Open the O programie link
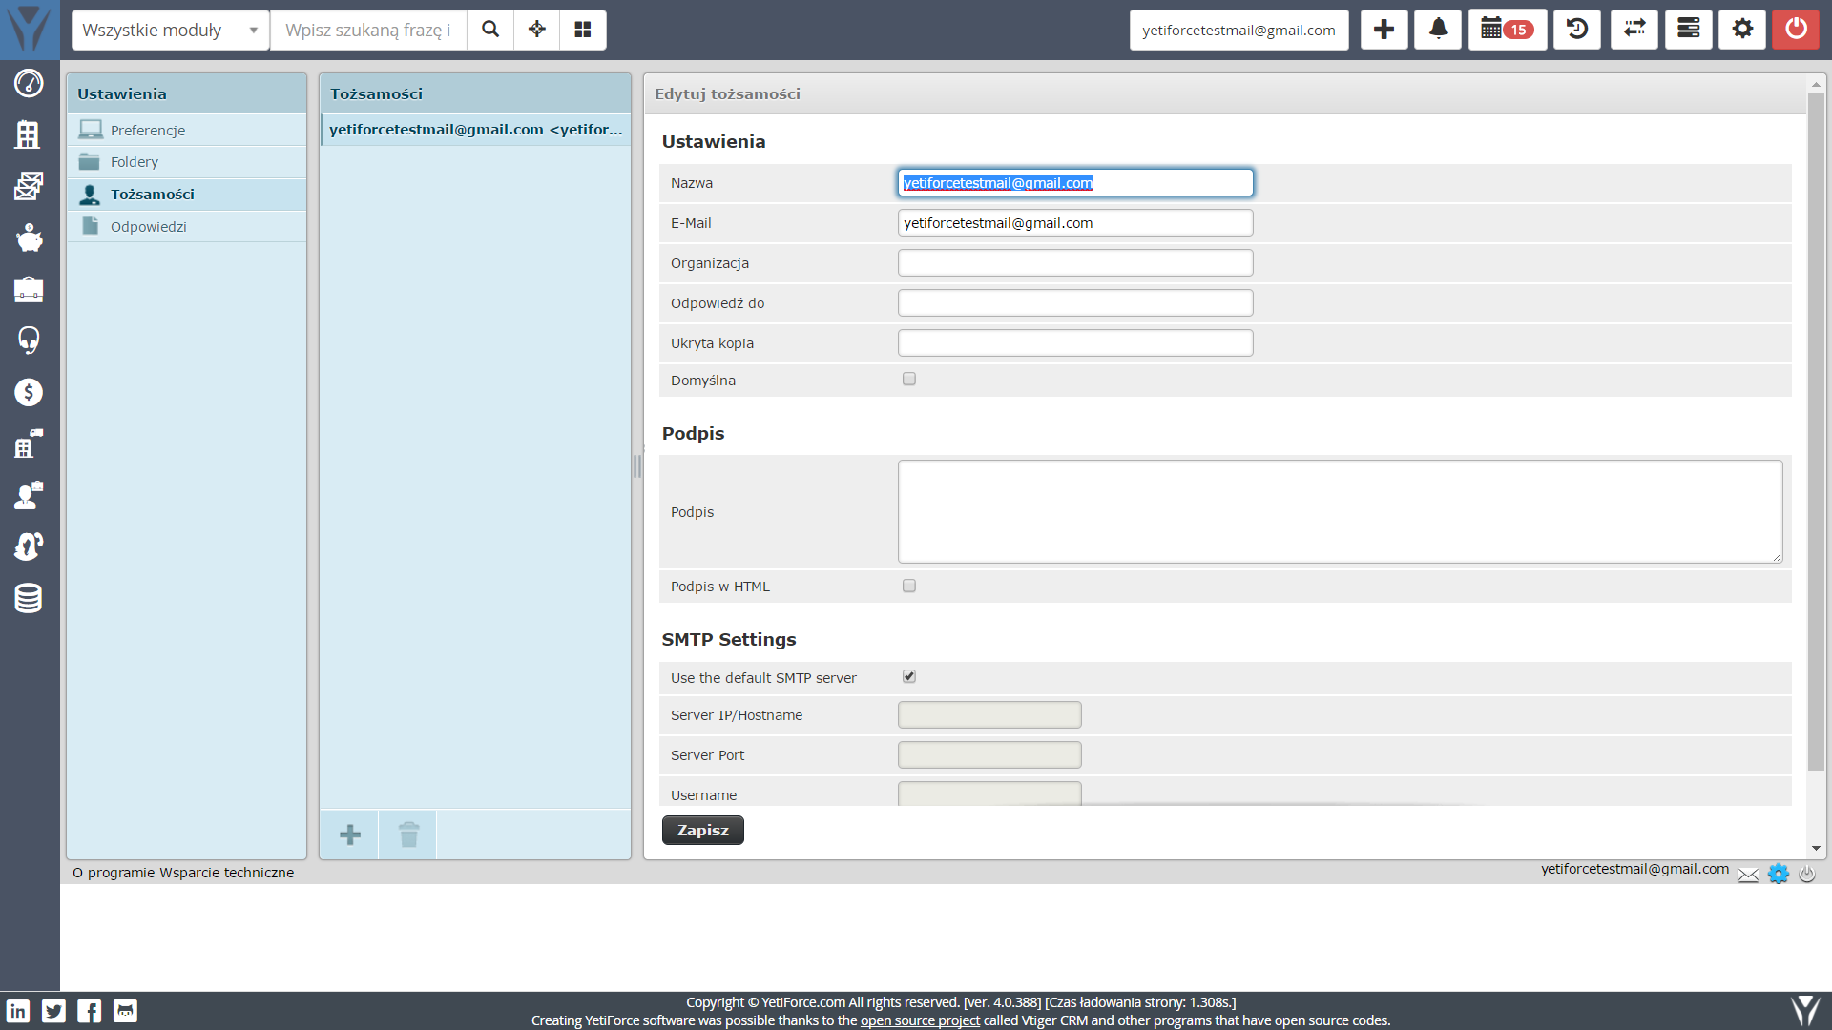This screenshot has height=1030, width=1832. click(114, 873)
